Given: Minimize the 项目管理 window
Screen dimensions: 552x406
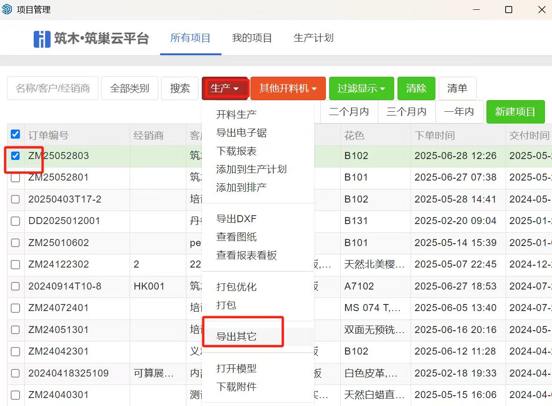Looking at the screenshot, I should (476, 9).
